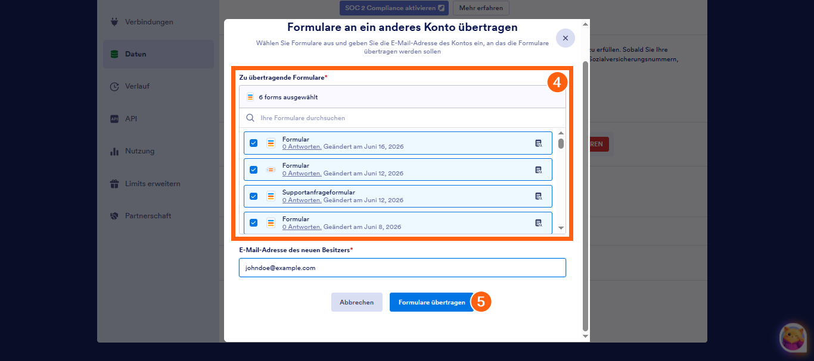
Task: Uncheck the Formular changed Juni 8
Action: pos(253,223)
